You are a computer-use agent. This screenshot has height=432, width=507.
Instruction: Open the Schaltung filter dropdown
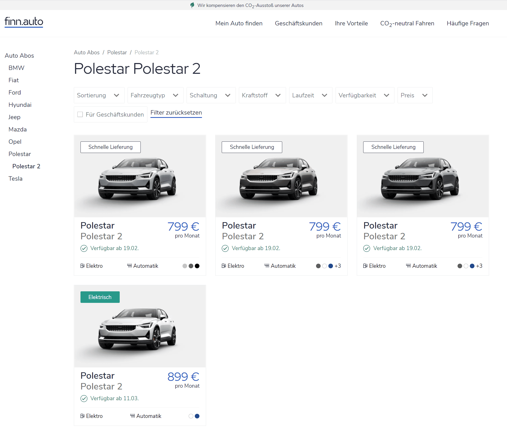pyautogui.click(x=211, y=95)
